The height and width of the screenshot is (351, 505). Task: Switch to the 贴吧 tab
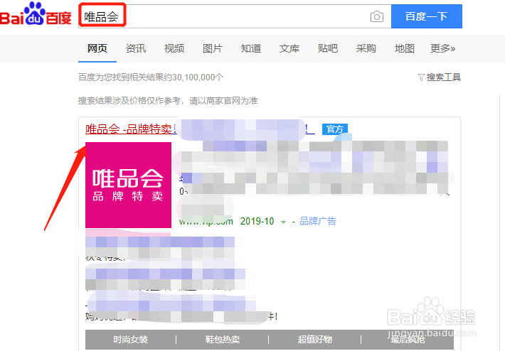tap(328, 48)
